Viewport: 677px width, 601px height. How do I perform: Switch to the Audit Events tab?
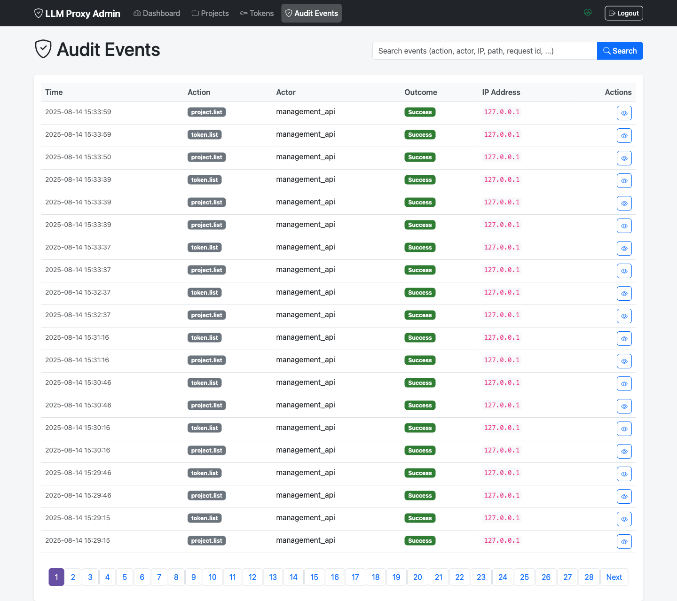311,13
